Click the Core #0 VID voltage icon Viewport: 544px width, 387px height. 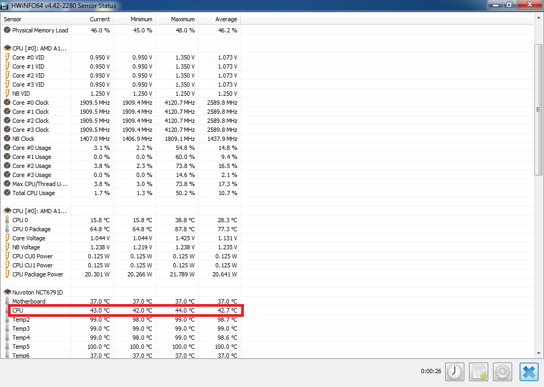[7, 57]
